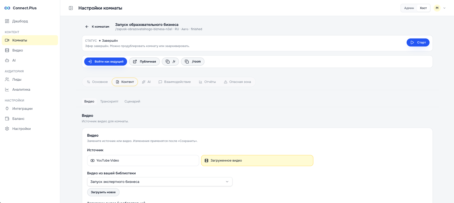This screenshot has width=454, height=203.
Task: Expand the user menu chevron
Action: pyautogui.click(x=444, y=8)
